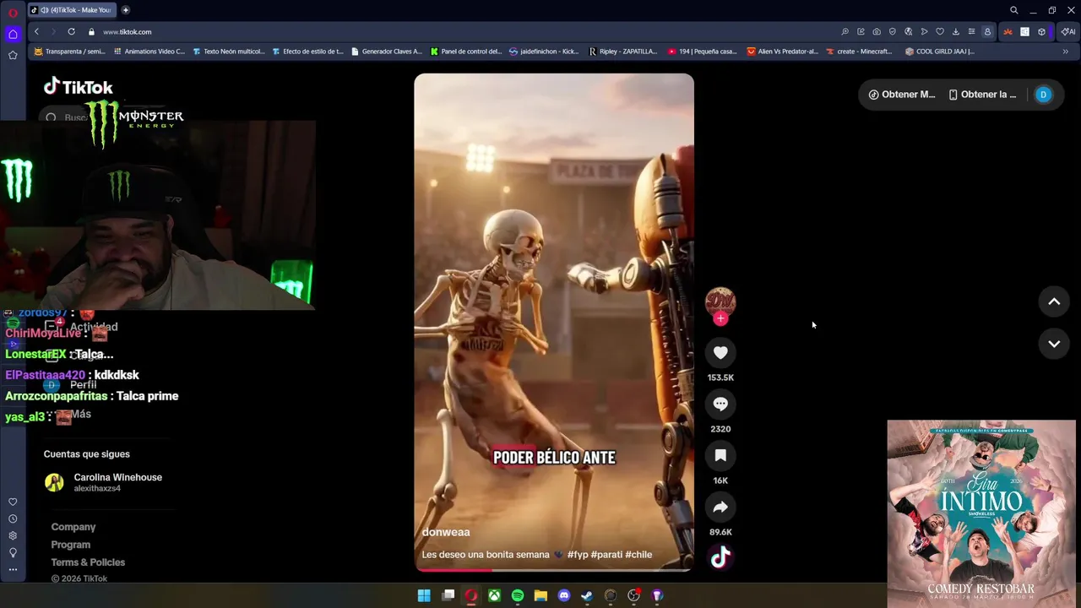Open the Carolina Winehouse followed account
This screenshot has width=1081, height=608.
(x=103, y=482)
